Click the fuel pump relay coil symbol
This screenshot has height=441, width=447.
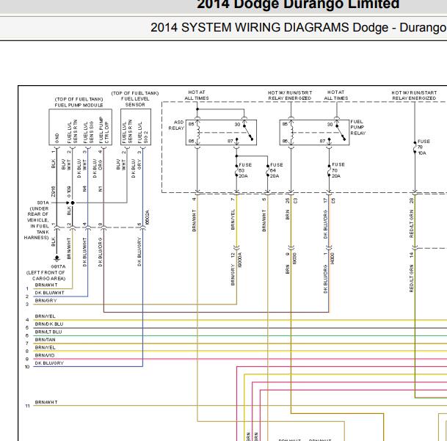291,133
